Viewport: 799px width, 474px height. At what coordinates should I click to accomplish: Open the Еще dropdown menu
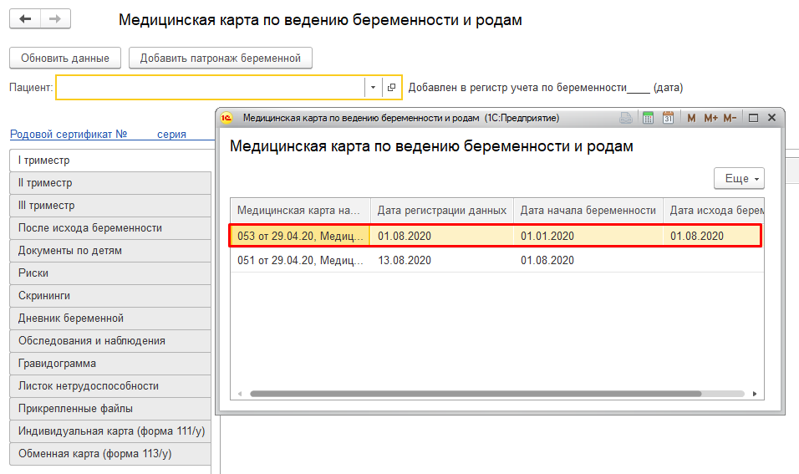click(x=739, y=179)
